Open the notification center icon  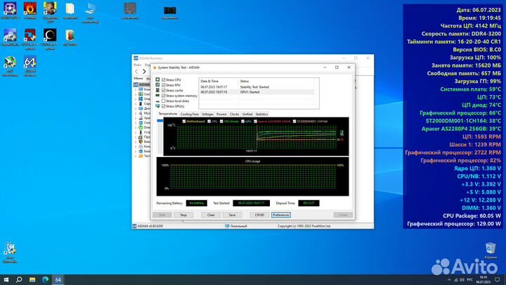coord(498,280)
